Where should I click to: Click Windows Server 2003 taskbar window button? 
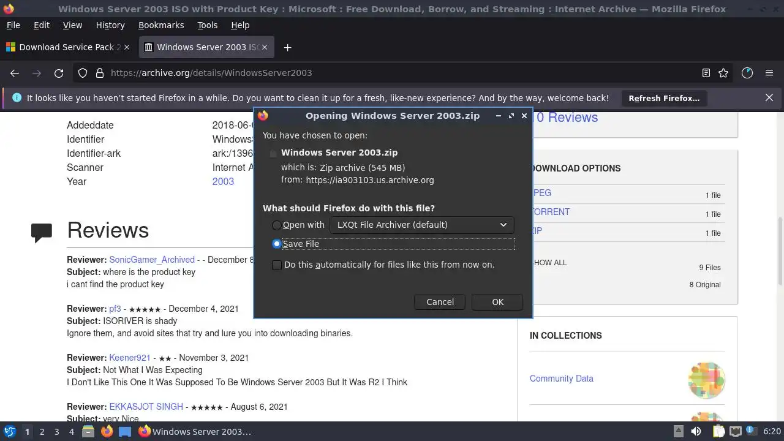(x=195, y=432)
